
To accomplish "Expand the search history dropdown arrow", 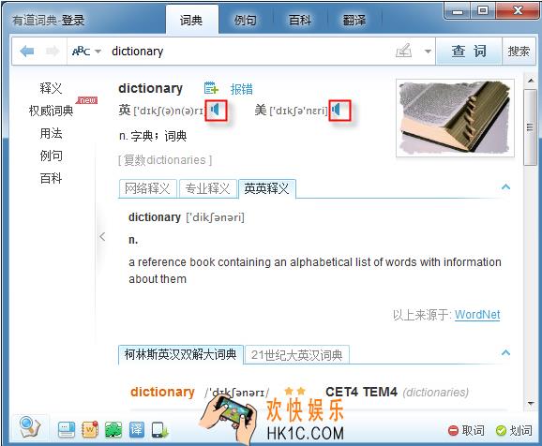I will point(428,52).
